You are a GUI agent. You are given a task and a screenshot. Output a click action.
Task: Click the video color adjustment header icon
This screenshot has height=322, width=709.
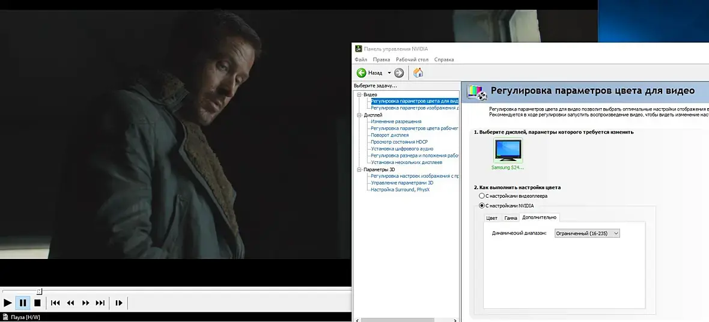tap(476, 92)
